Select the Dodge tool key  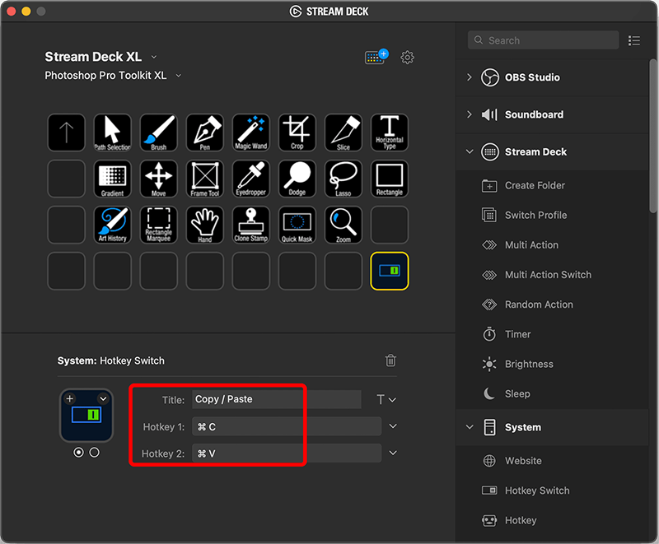[297, 179]
